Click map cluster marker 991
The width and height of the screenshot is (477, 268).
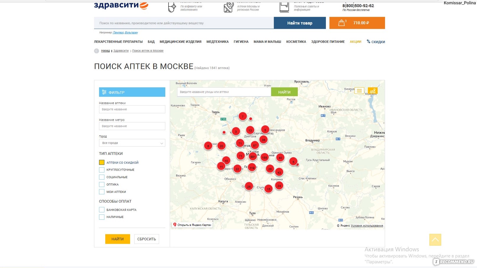pyautogui.click(x=253, y=157)
